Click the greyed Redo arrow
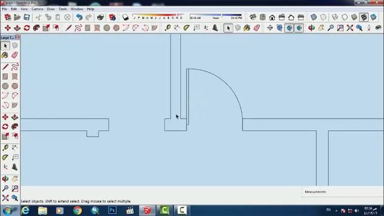The image size is (384, 216). (89, 17)
